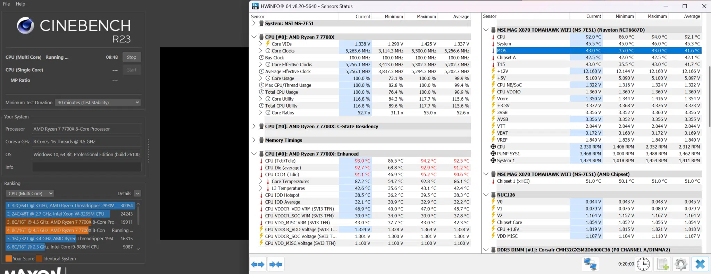Start logging with the document plus icon
Screen dimensions: 711x274
[x=662, y=264]
